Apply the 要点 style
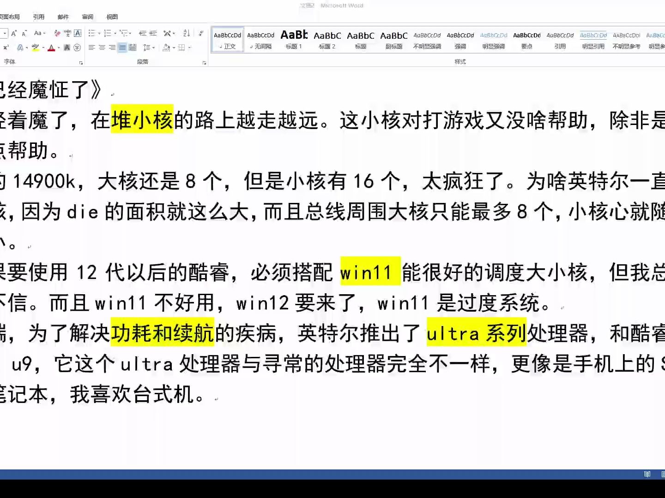665x498 pixels. (527, 40)
